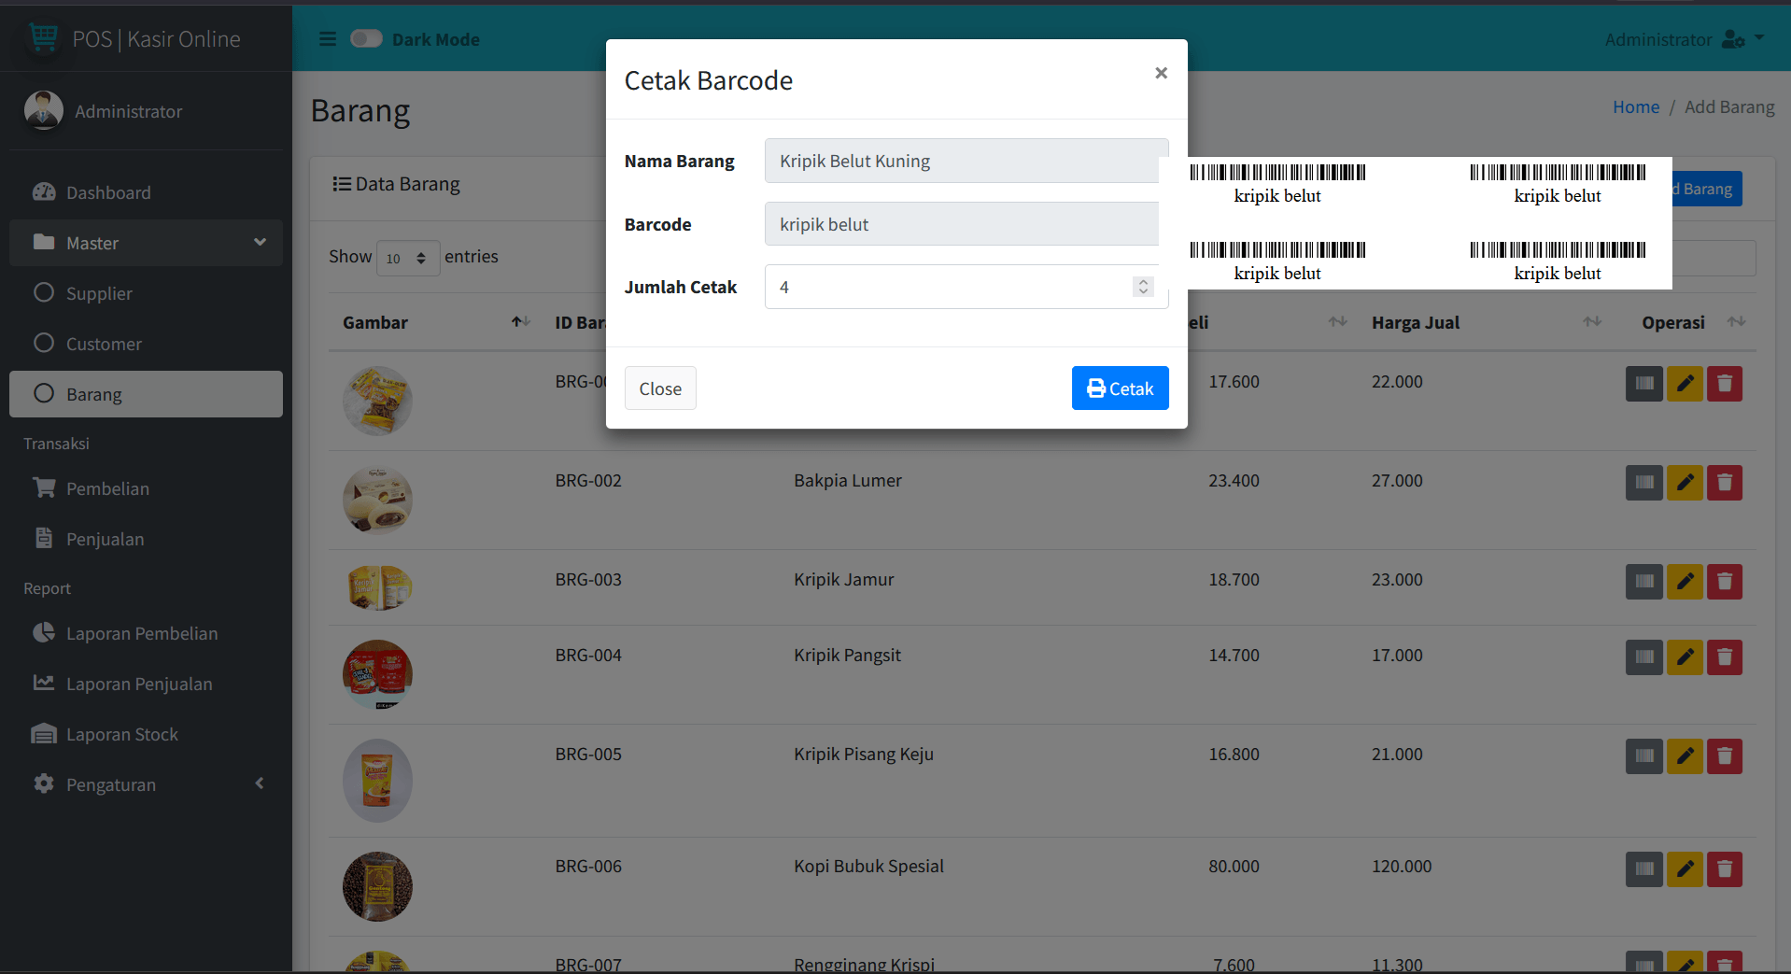Go to Supplier in sidebar

tap(146, 293)
